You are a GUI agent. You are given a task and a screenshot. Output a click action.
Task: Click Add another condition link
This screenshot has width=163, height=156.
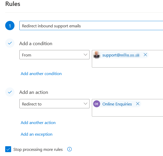coord(41,73)
